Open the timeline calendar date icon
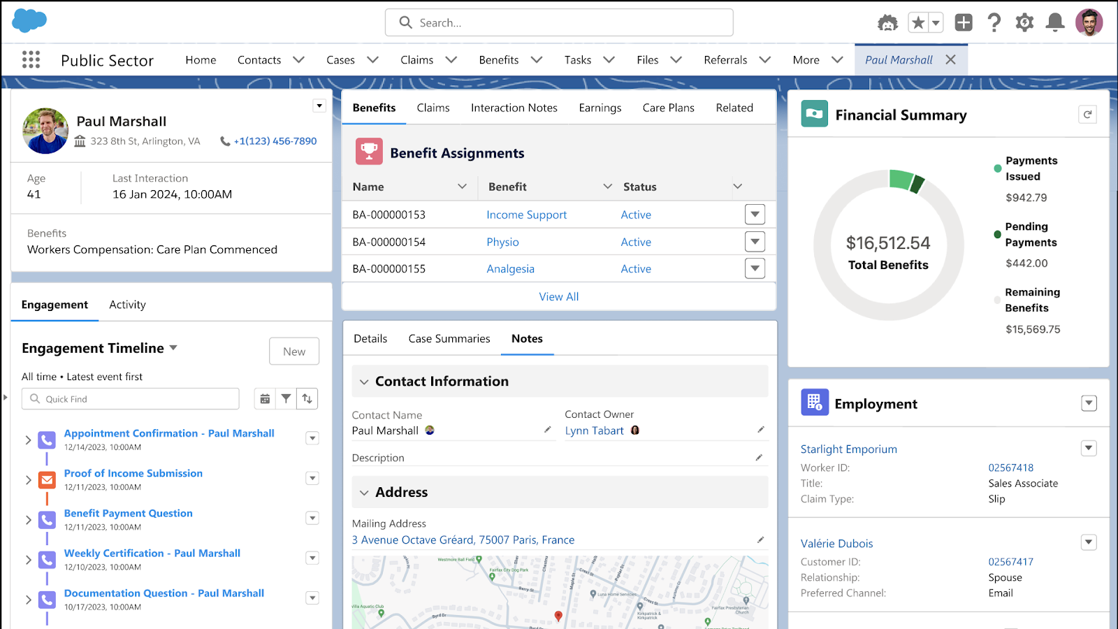This screenshot has height=629, width=1118. 265,399
